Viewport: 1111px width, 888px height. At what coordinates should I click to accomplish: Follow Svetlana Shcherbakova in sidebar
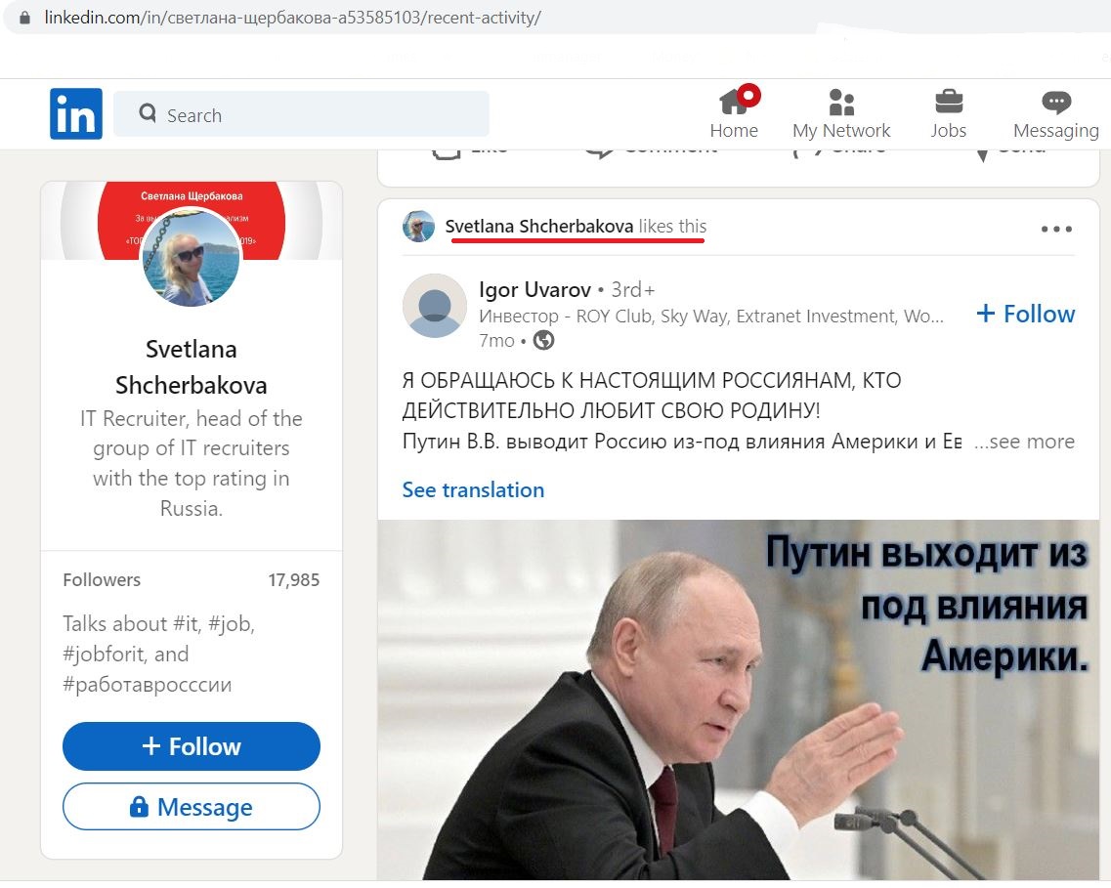(192, 746)
